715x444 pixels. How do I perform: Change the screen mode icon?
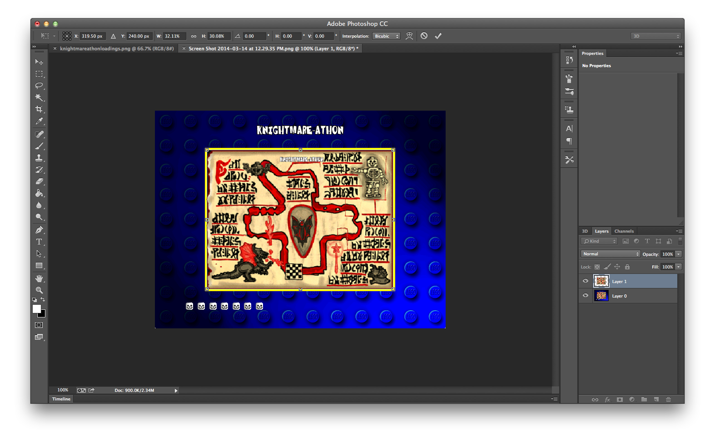[x=39, y=337]
